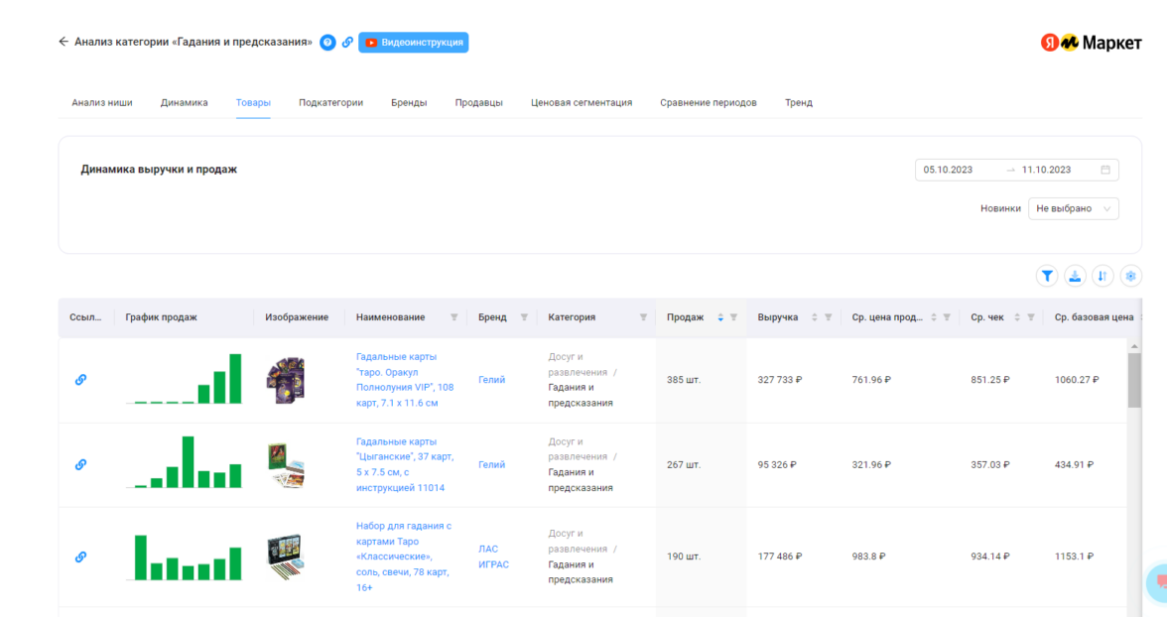Image resolution: width=1167 pixels, height=617 pixels.
Task: Expand the Новинки 'Не выбрано' dropdown
Action: click(x=1074, y=208)
